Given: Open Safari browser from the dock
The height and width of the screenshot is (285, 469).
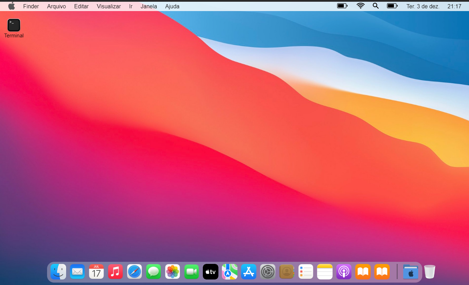Looking at the screenshot, I should 134,272.
